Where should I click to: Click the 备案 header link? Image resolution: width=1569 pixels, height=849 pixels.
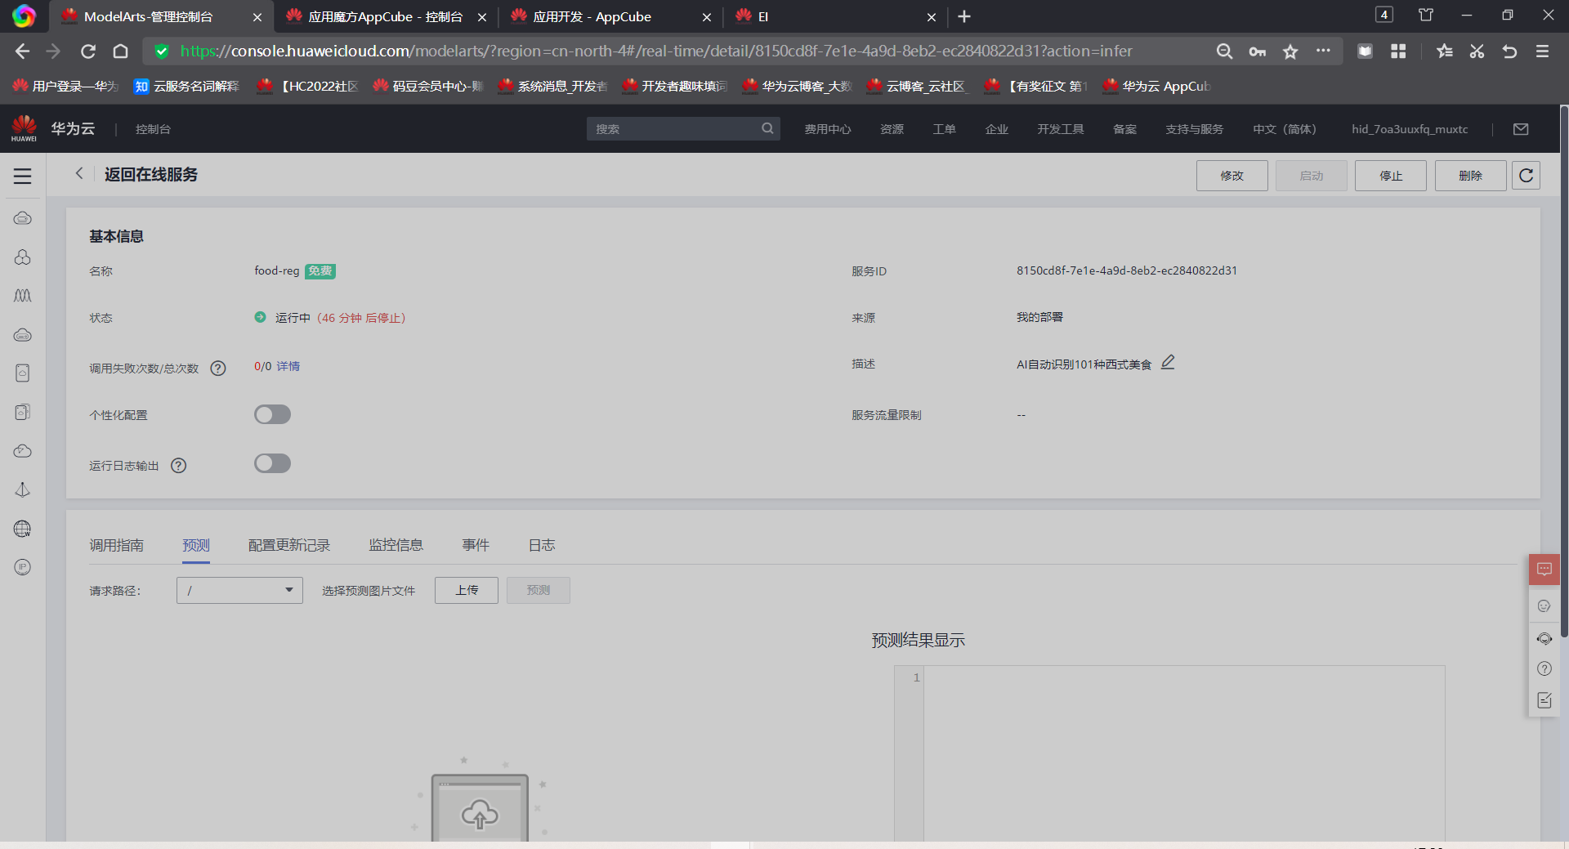pyautogui.click(x=1124, y=129)
